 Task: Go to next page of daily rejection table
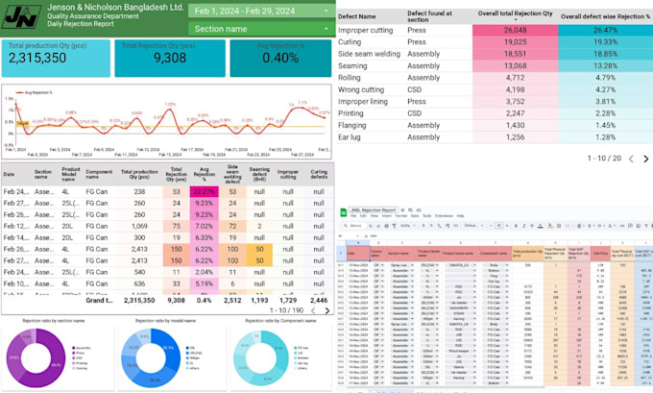[x=327, y=311]
